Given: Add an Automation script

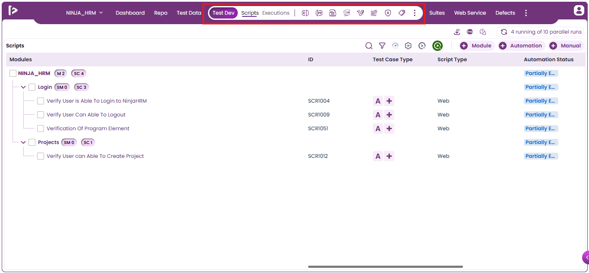Looking at the screenshot, I should 520,46.
